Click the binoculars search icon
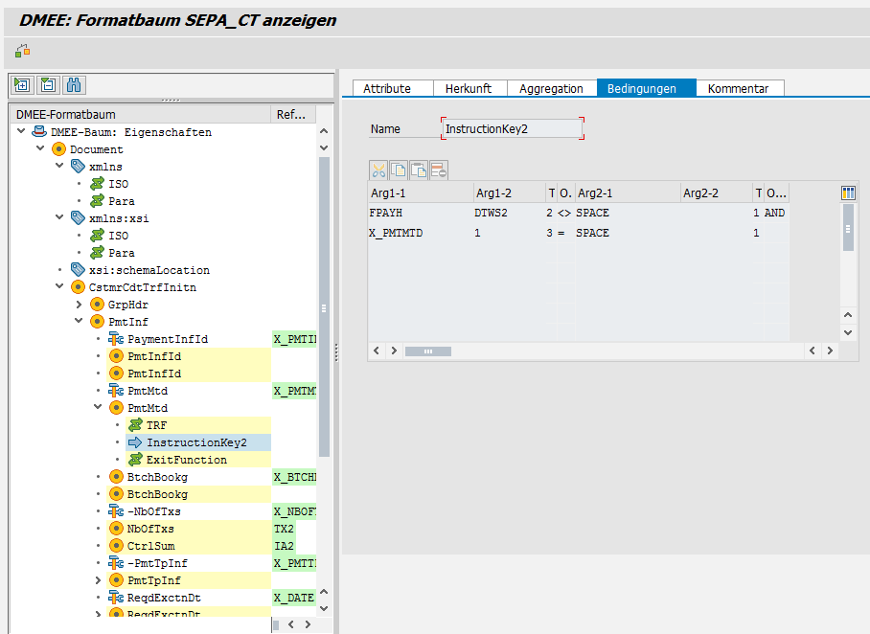The image size is (870, 634). (x=74, y=85)
